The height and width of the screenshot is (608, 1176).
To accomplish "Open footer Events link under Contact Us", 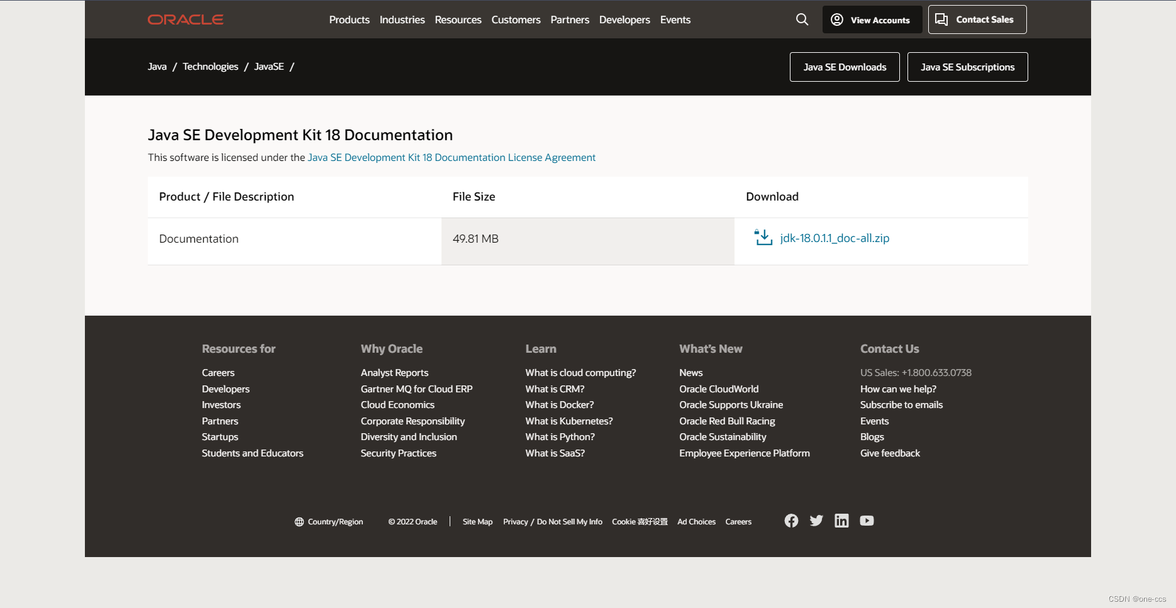I will click(874, 421).
